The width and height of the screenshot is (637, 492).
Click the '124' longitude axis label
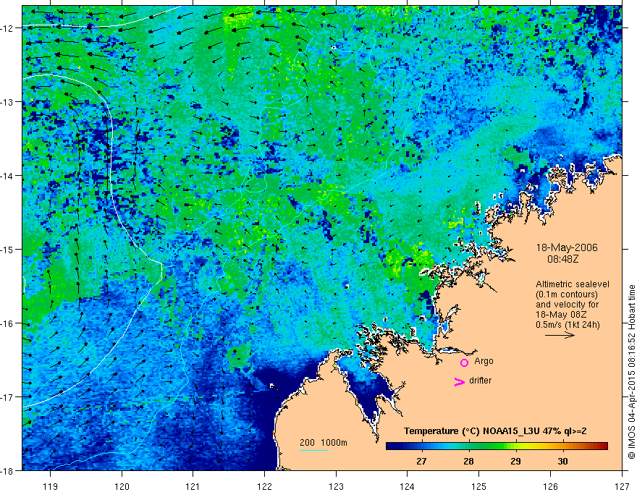(x=408, y=486)
